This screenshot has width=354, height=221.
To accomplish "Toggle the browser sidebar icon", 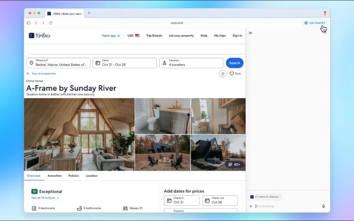I will [29, 23].
